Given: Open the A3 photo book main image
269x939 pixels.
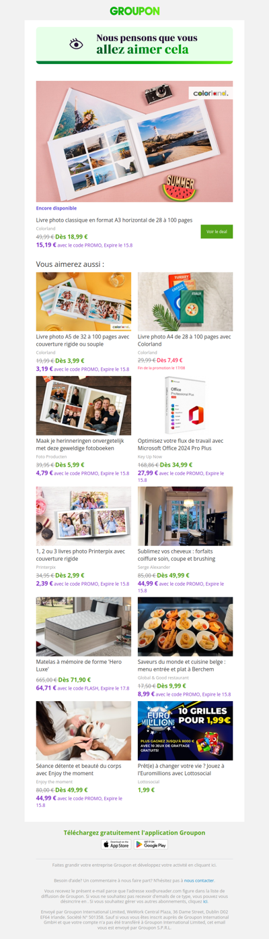Looking at the screenshot, I should 134,142.
